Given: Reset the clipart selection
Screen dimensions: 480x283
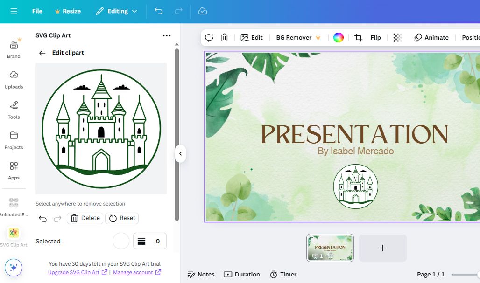Looking at the screenshot, I should click(122, 218).
